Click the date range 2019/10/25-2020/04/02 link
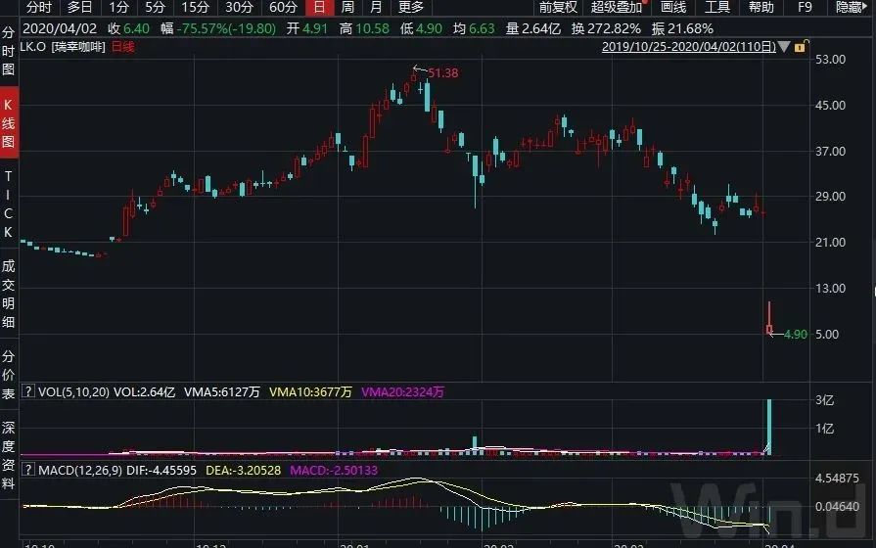Image resolution: width=876 pixels, height=548 pixels. [x=689, y=47]
